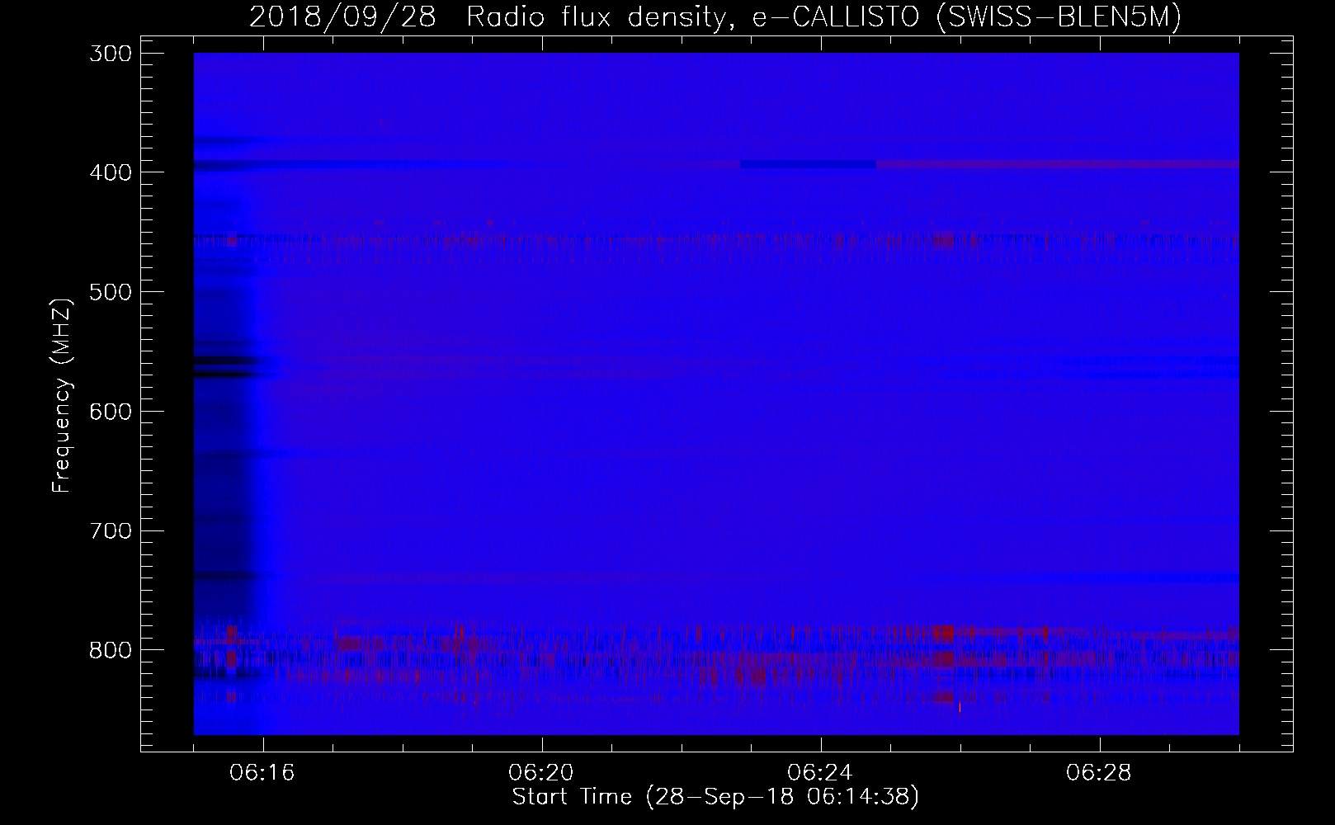Click the 06:24 time tick label
The height and width of the screenshot is (825, 1335).
pyautogui.click(x=821, y=773)
